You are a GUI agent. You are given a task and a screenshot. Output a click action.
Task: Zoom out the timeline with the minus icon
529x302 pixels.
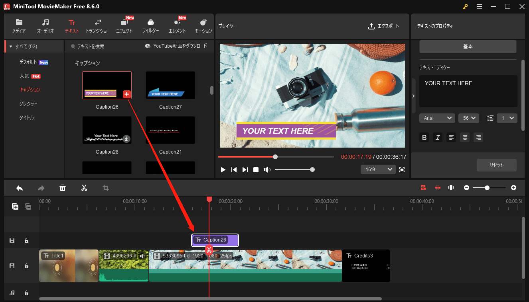466,187
